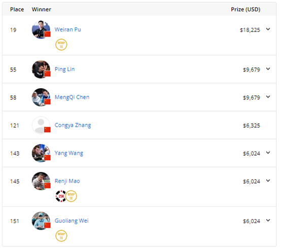Open Congya Zhang's player profile link
Image resolution: width=281 pixels, height=251 pixels.
[x=73, y=125]
